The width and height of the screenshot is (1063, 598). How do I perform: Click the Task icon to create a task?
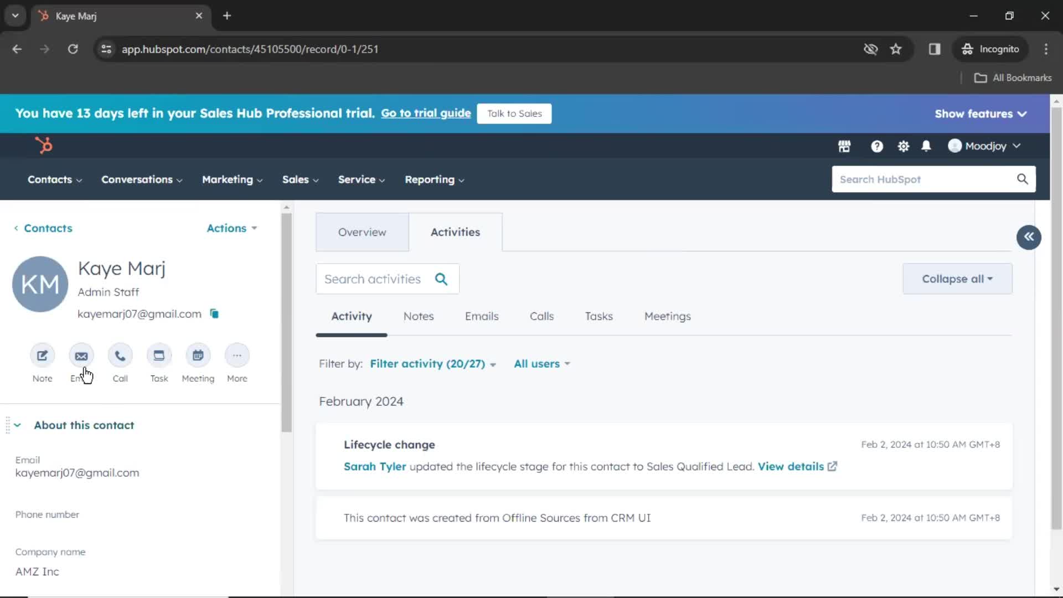(159, 355)
